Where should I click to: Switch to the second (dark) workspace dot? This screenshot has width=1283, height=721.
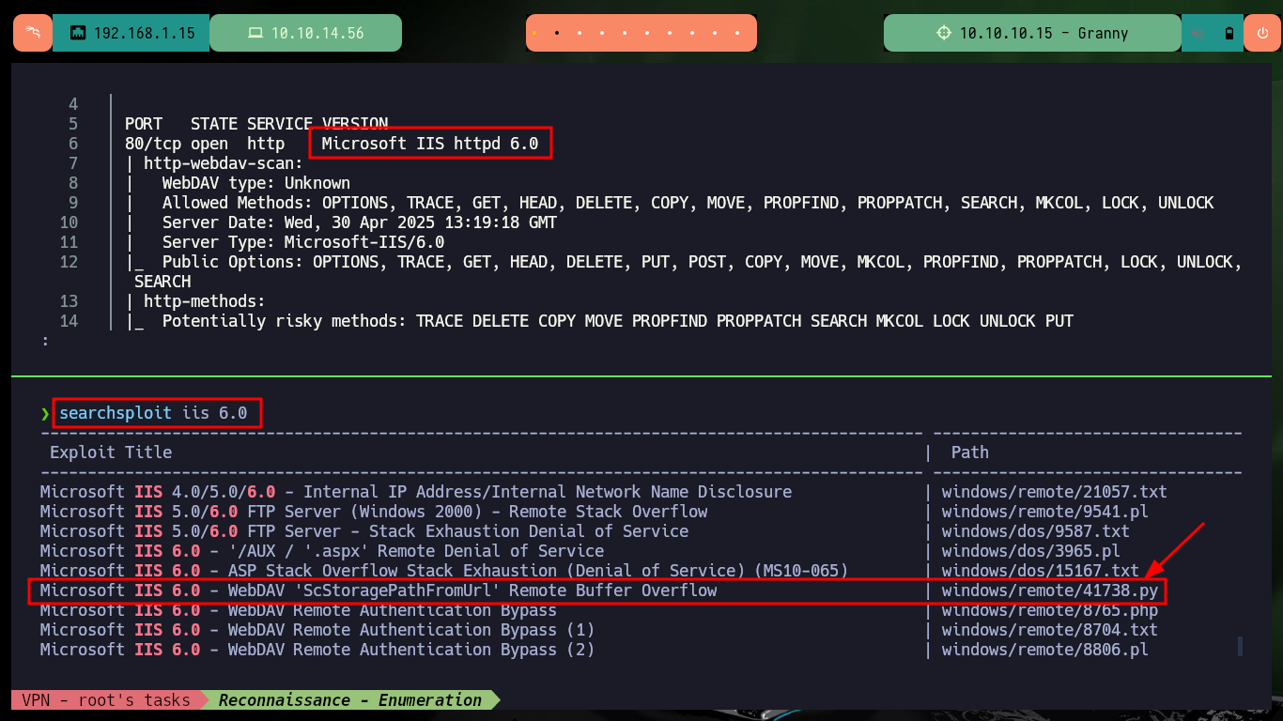tap(557, 33)
